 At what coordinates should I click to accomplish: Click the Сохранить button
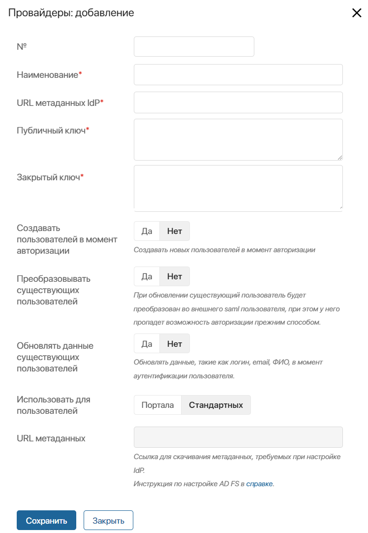click(x=47, y=520)
